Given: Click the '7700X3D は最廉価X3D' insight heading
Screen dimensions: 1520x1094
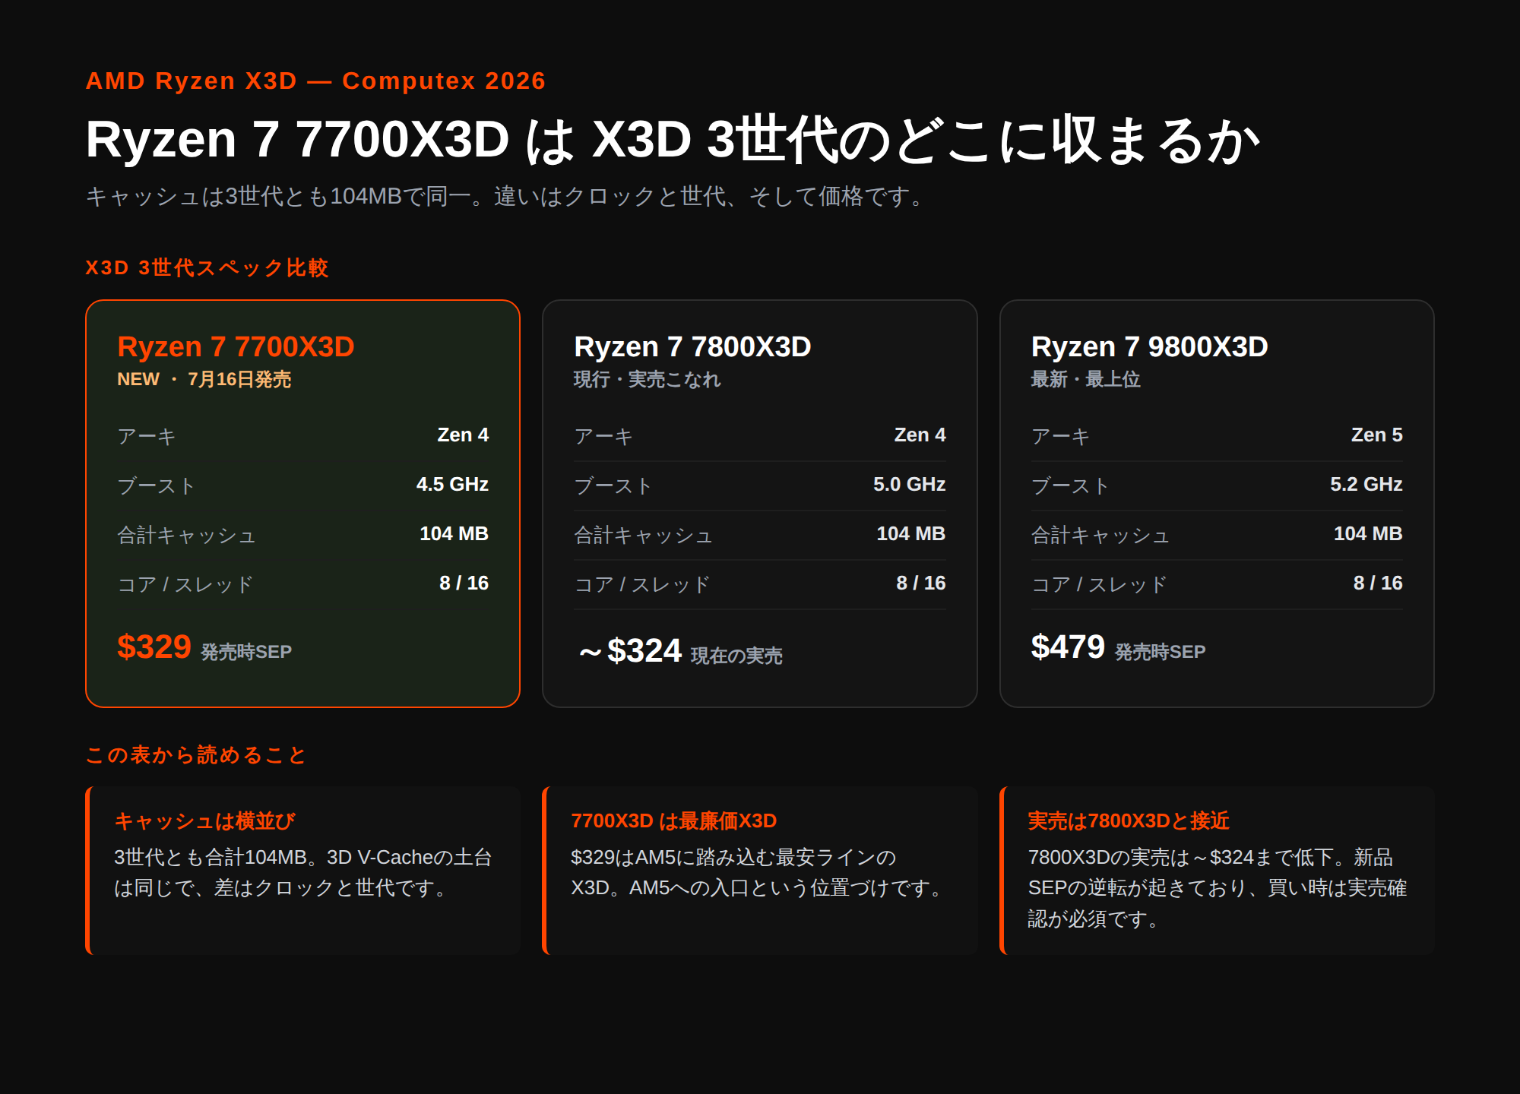Looking at the screenshot, I should point(674,820).
